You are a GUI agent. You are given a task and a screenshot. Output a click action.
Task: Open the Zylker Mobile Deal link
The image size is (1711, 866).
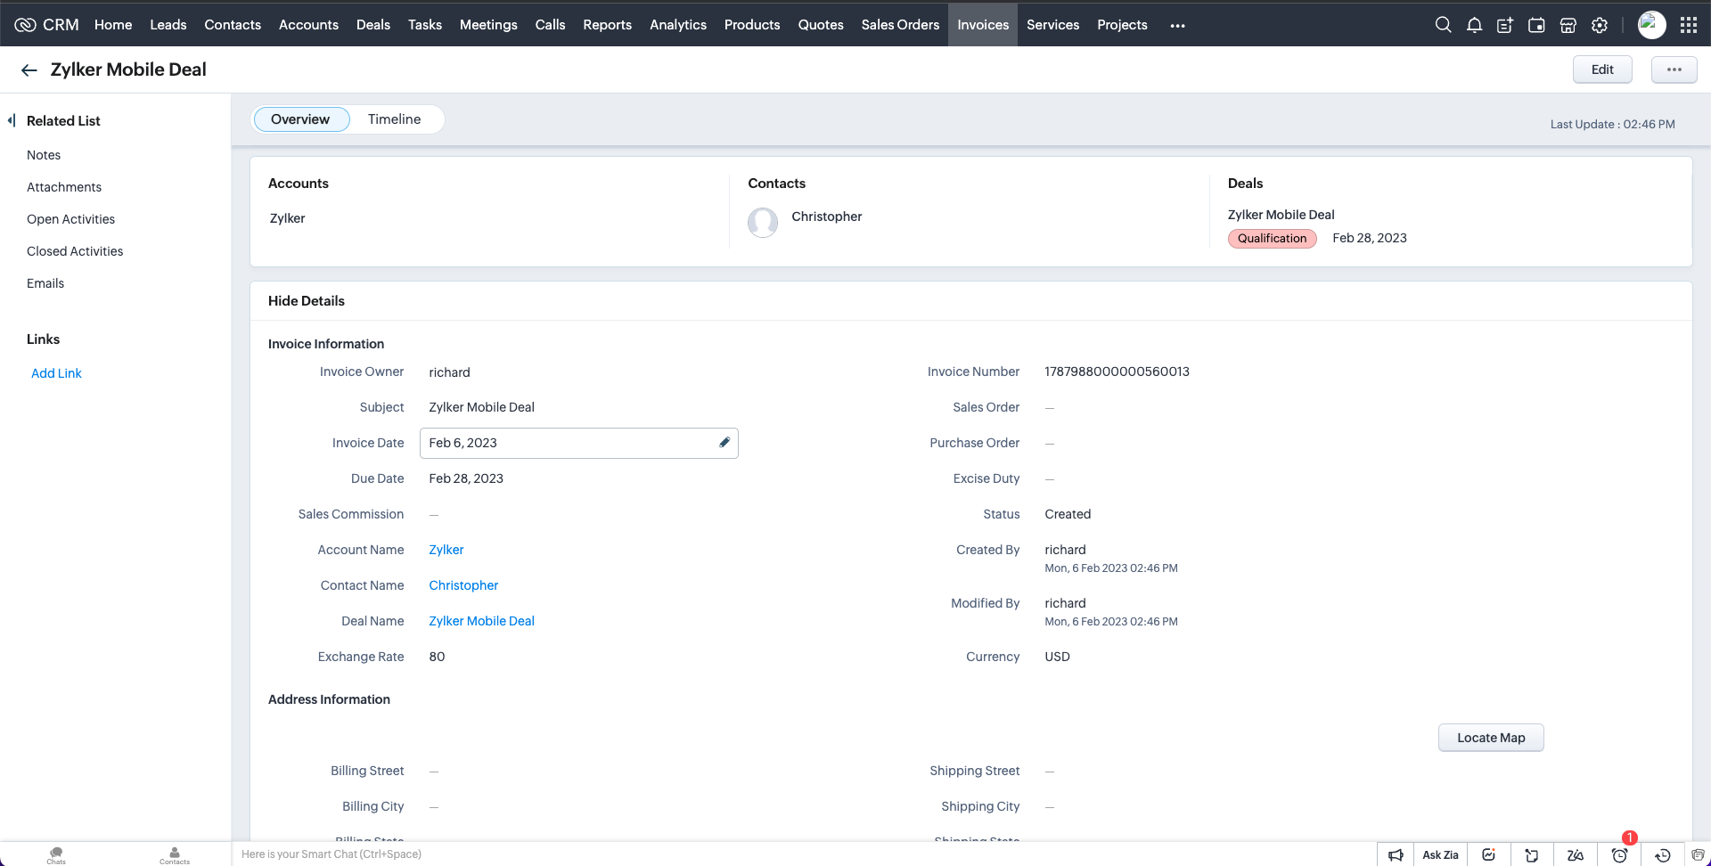click(481, 621)
